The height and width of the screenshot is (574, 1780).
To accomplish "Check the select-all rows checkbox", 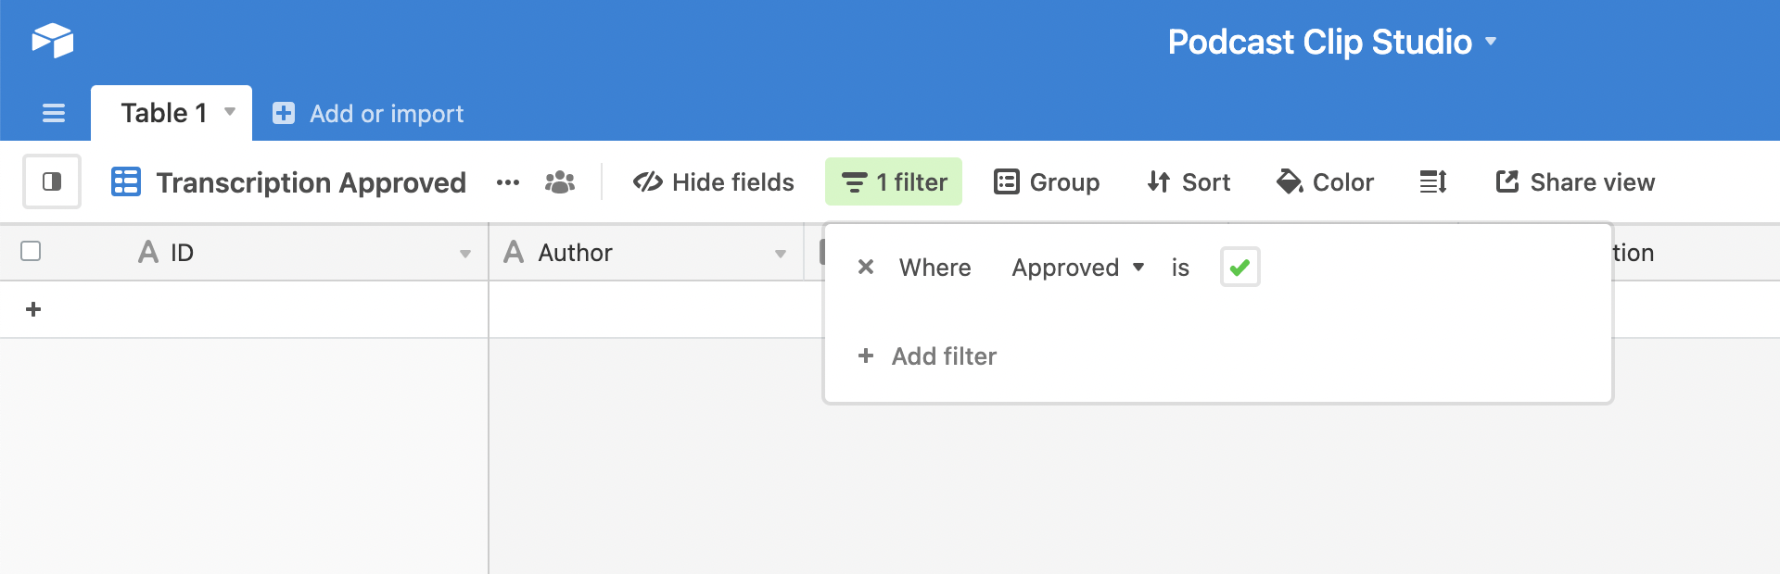I will point(31,252).
